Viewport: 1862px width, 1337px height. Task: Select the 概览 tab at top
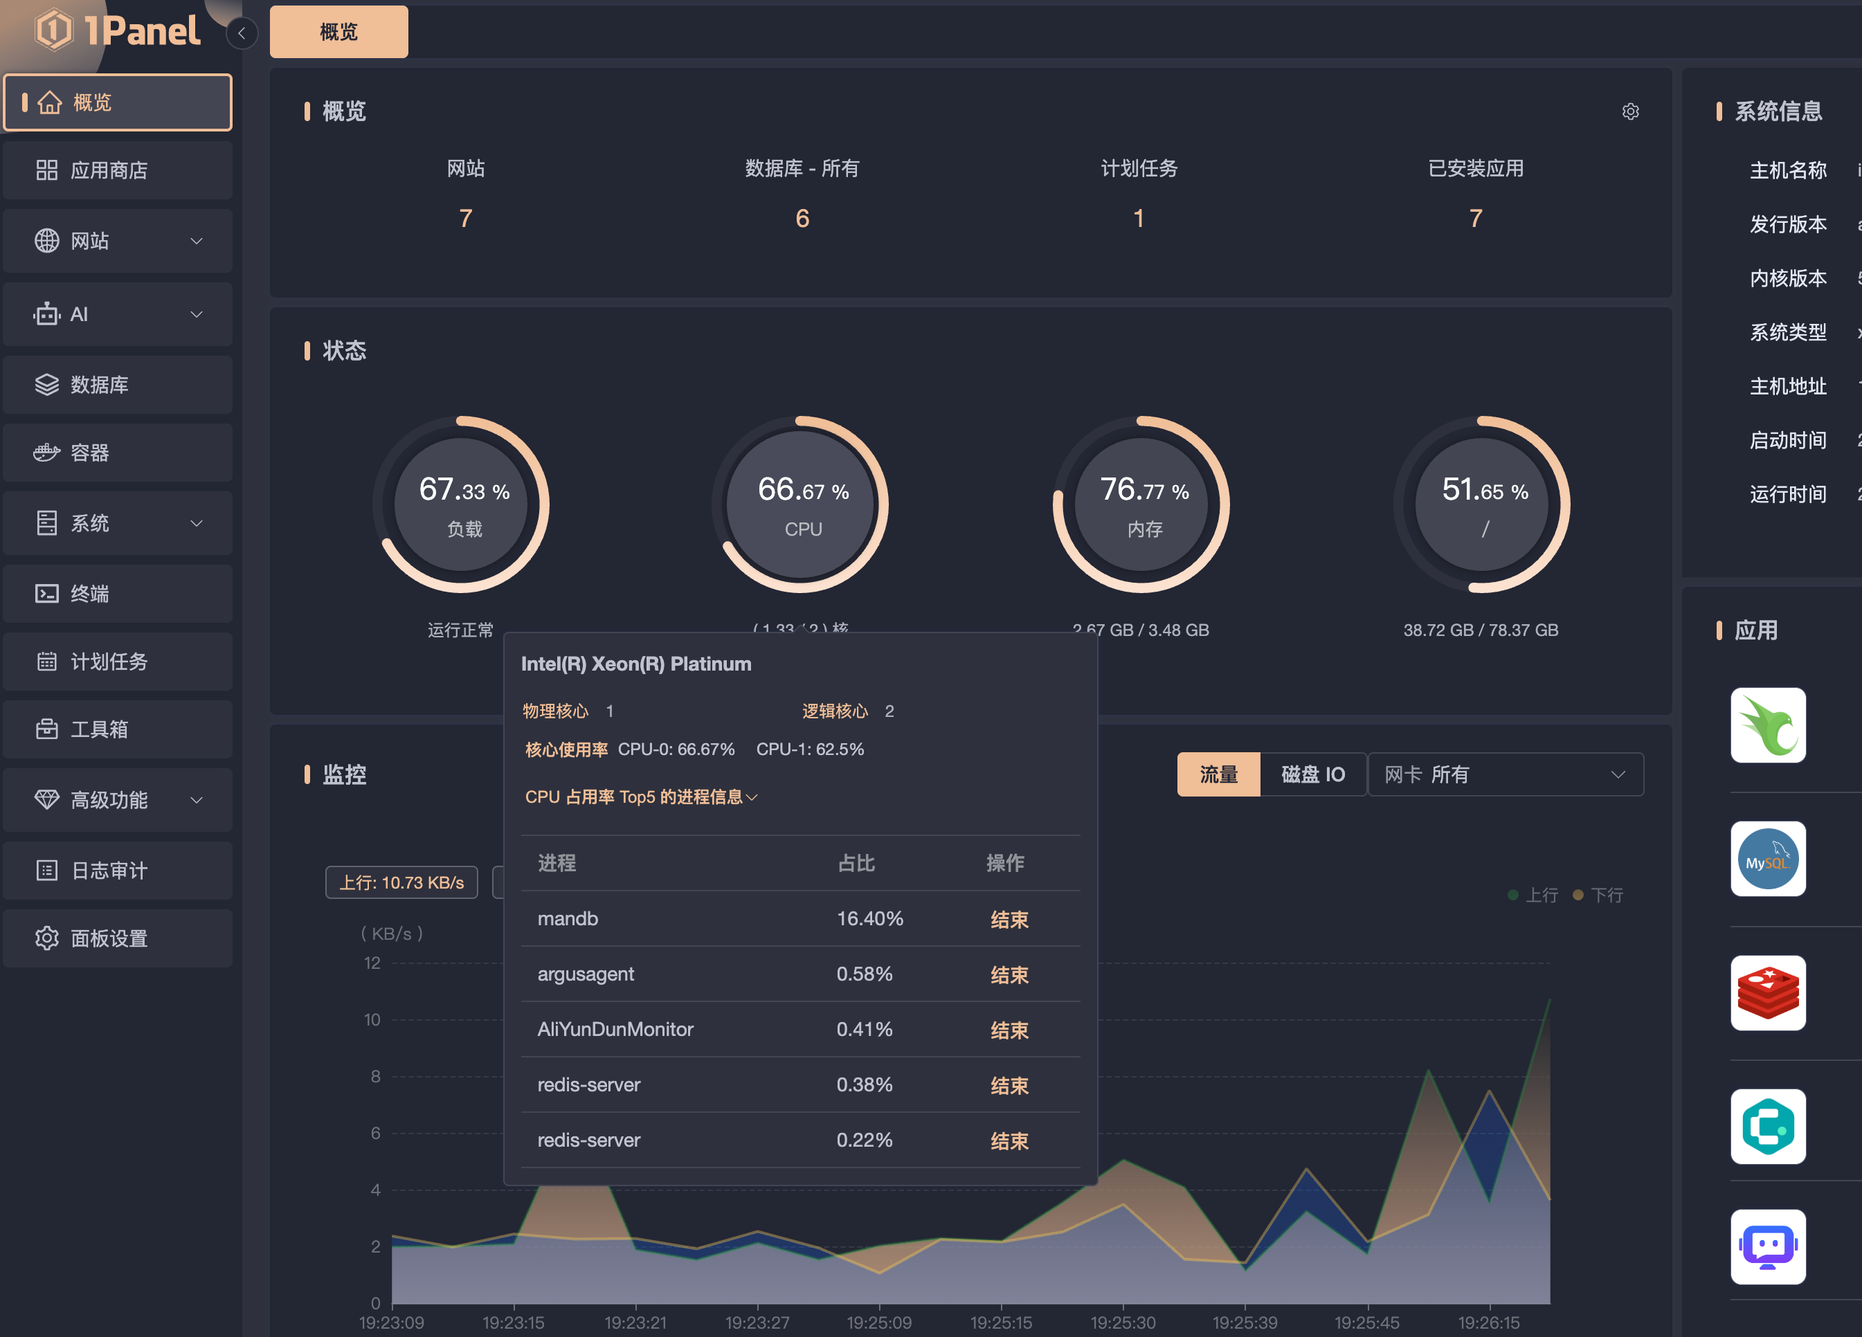tap(338, 32)
